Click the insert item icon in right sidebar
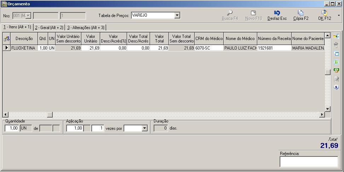 click(x=336, y=36)
